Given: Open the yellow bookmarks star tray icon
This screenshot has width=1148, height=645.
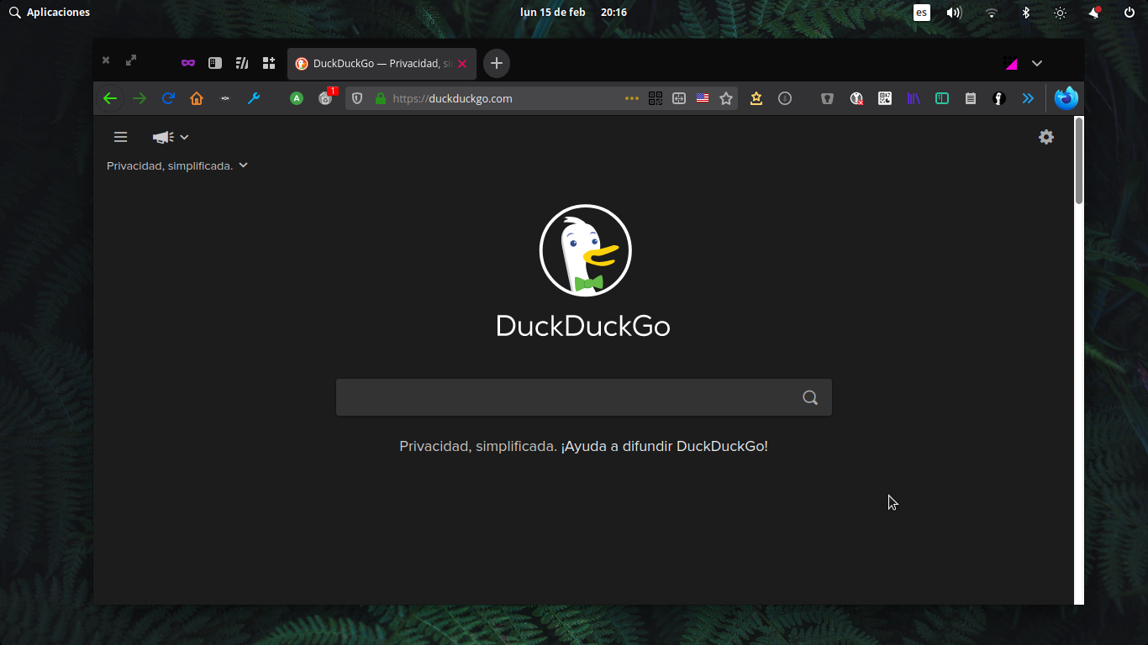Looking at the screenshot, I should coord(756,98).
